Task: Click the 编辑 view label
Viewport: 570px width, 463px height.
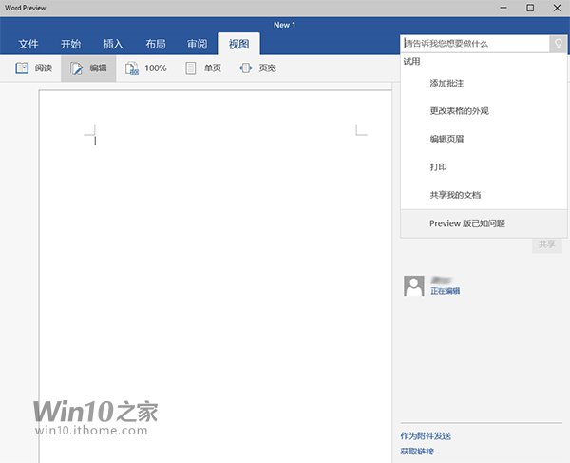Action: click(x=98, y=68)
